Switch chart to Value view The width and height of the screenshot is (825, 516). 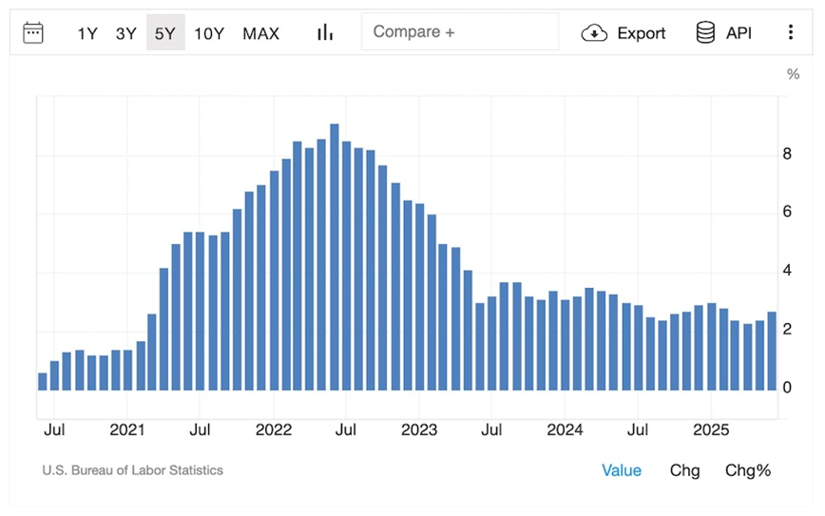point(621,470)
